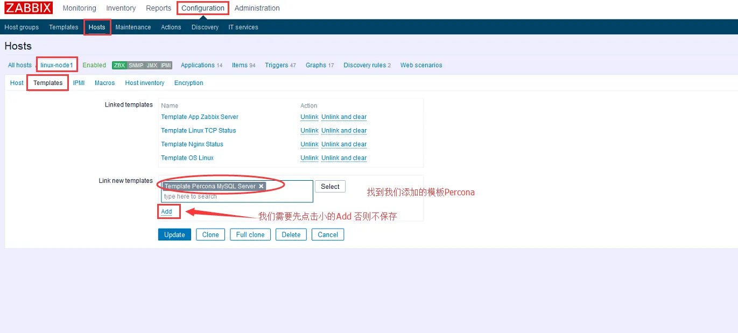Click the Cancel button
The height and width of the screenshot is (333, 738).
point(328,235)
